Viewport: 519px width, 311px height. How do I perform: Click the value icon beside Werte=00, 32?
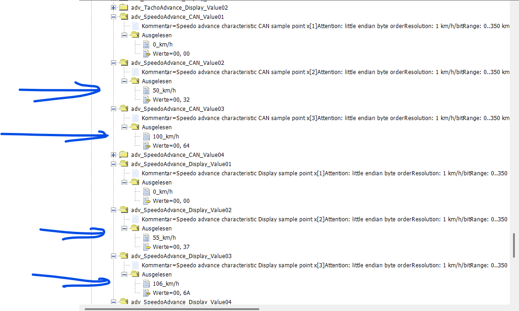click(146, 100)
